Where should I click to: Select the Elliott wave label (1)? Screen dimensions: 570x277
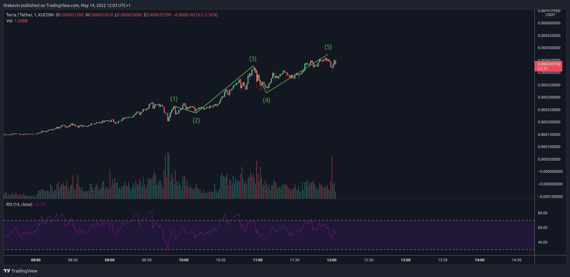click(174, 99)
